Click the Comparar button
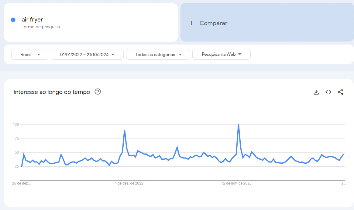 click(x=213, y=23)
